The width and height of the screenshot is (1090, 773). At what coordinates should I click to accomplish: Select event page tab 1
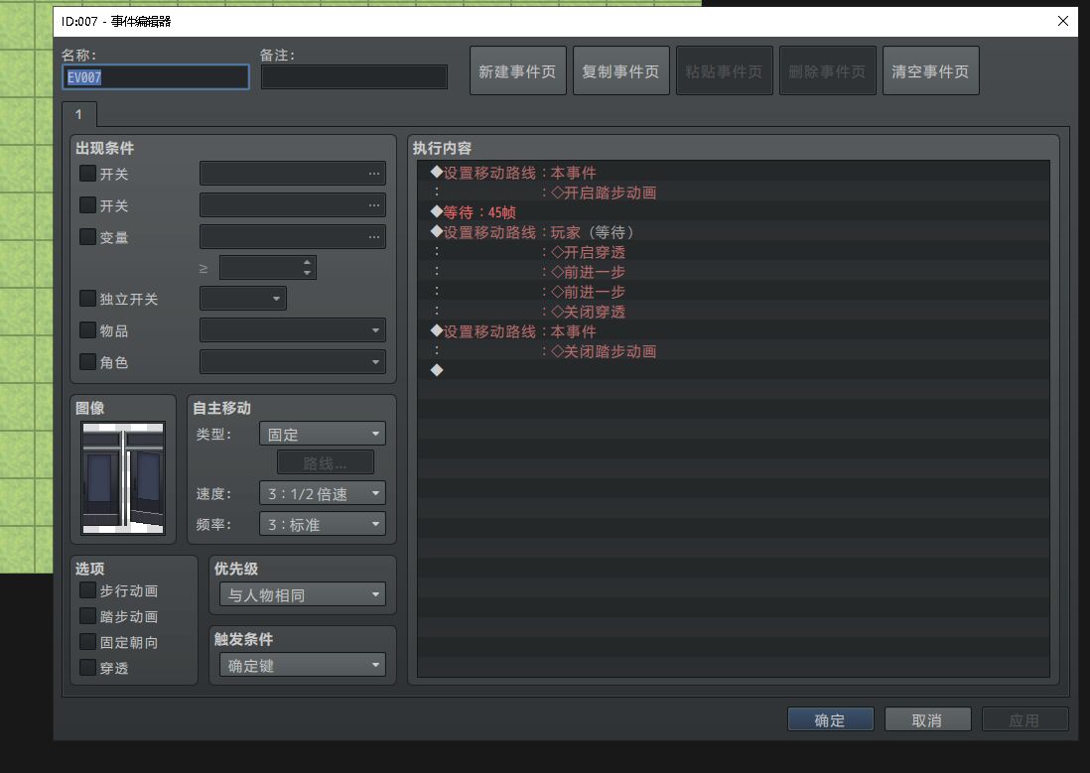point(79,115)
